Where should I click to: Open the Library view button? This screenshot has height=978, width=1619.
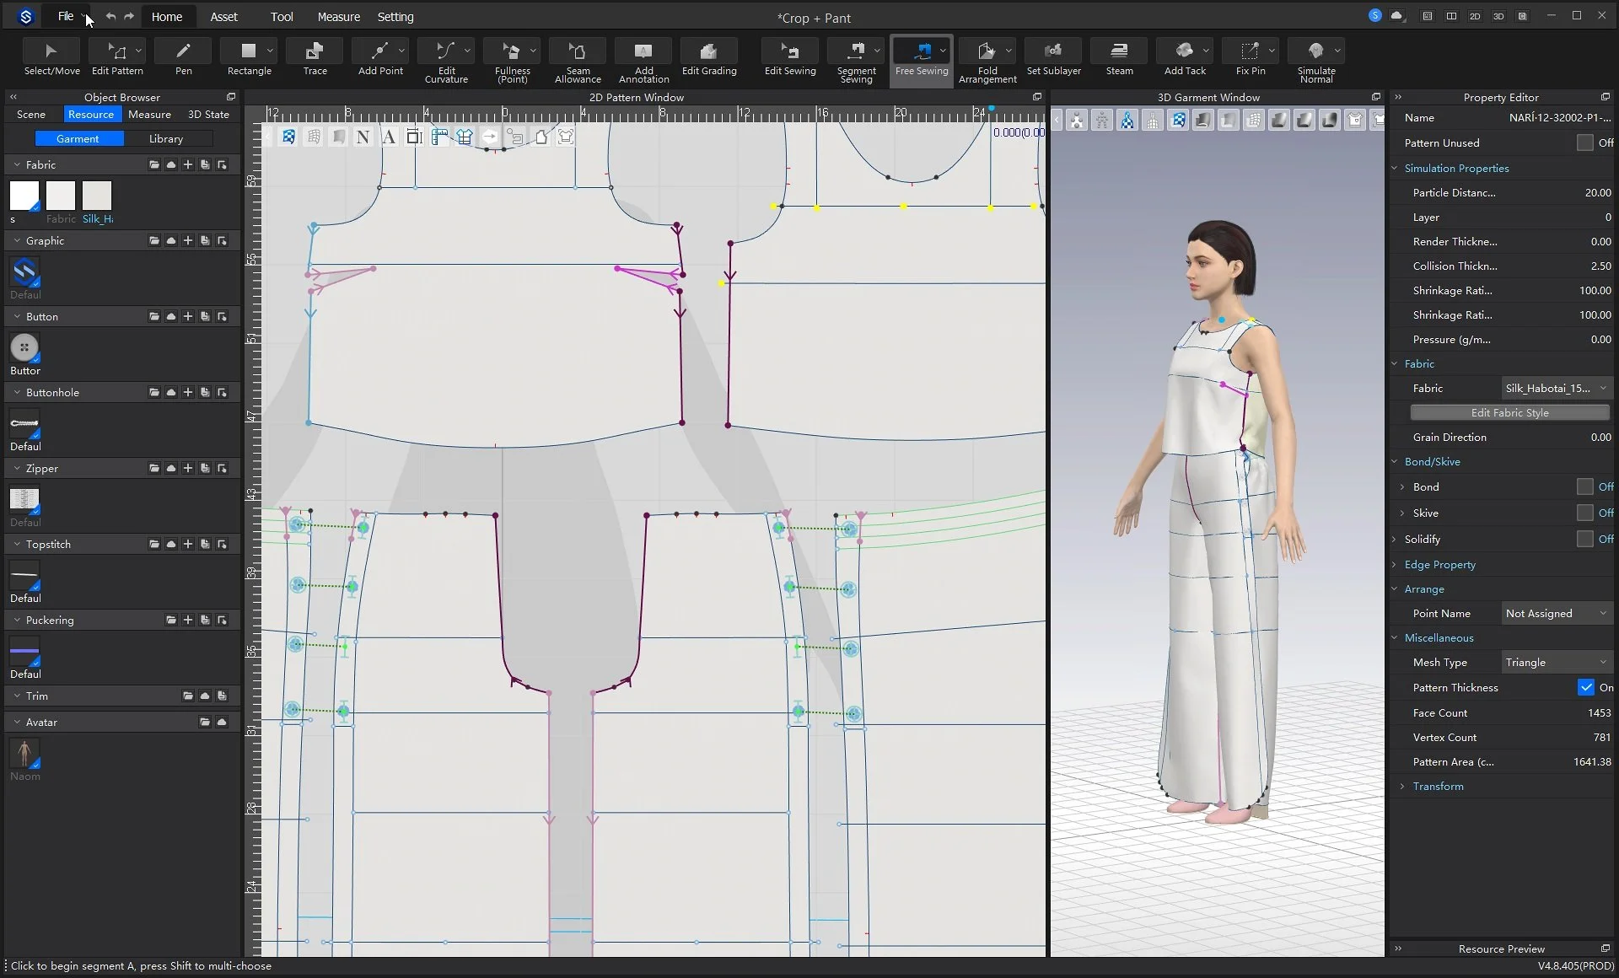pyautogui.click(x=166, y=139)
